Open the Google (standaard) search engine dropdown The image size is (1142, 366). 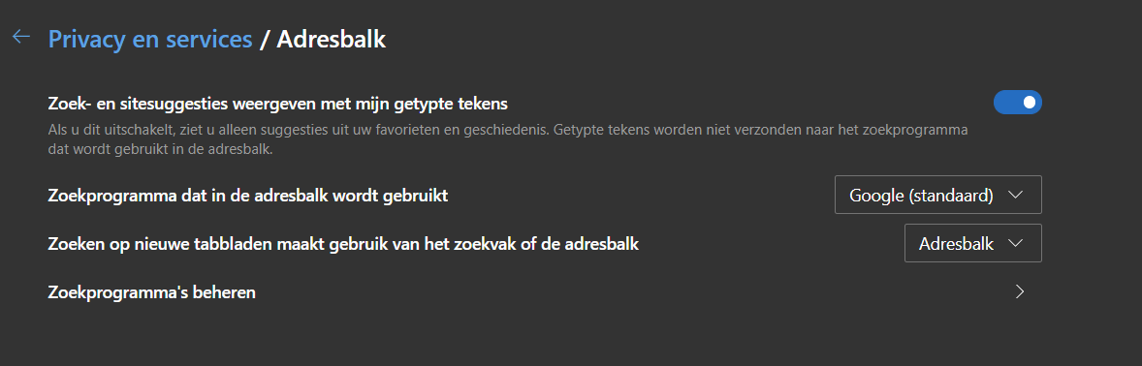[x=938, y=195]
